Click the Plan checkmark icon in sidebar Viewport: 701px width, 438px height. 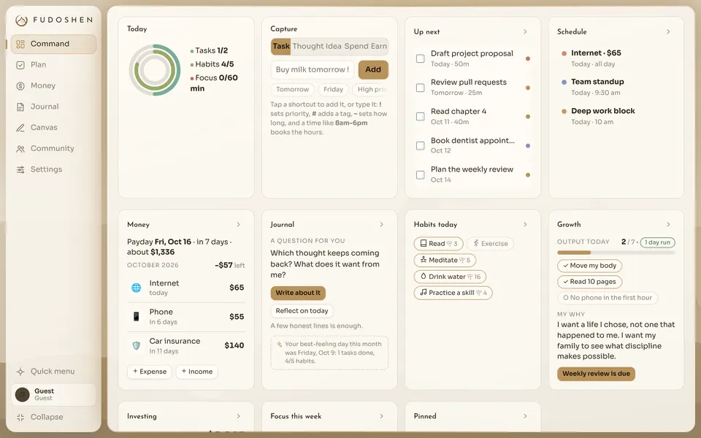pos(20,65)
